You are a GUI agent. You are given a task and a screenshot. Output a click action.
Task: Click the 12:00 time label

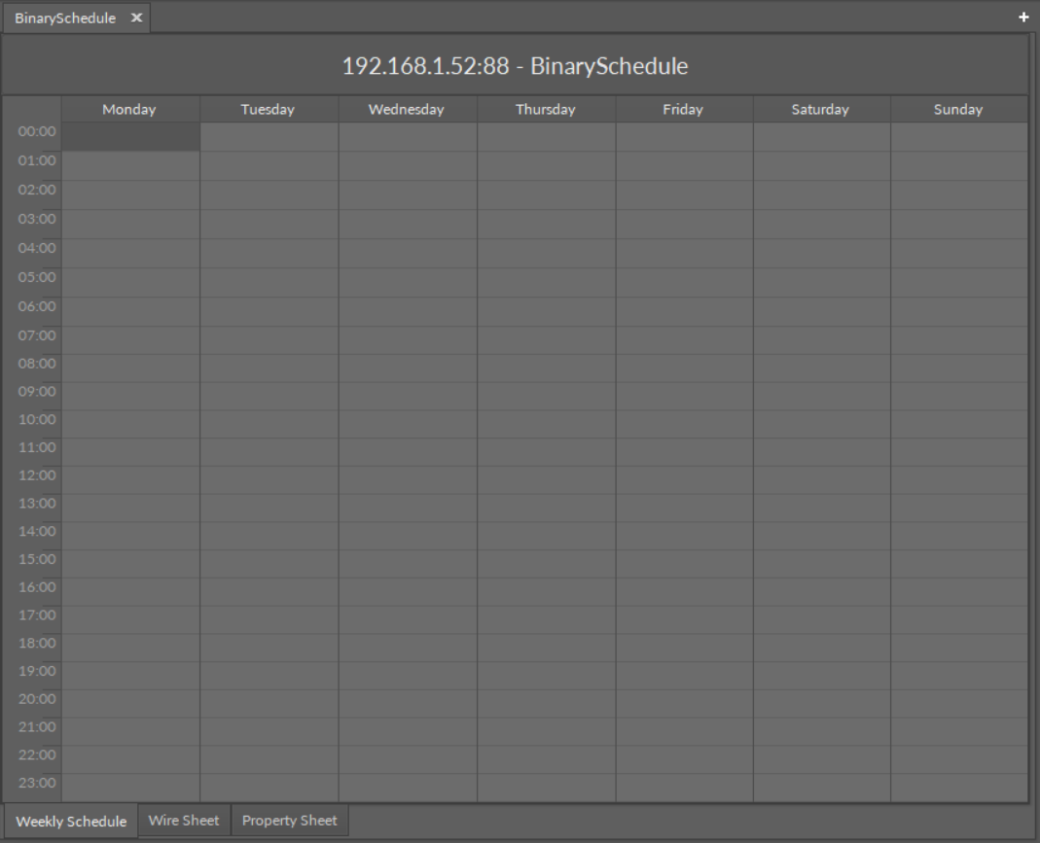click(x=37, y=475)
